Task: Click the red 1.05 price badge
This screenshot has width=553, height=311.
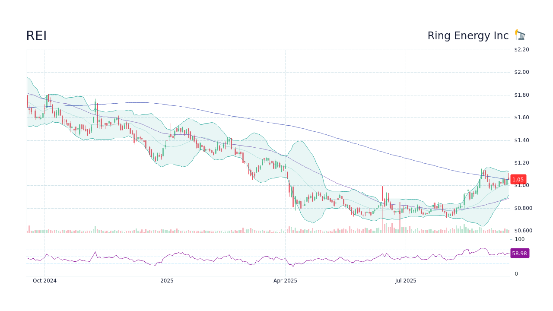Action: [x=519, y=179]
